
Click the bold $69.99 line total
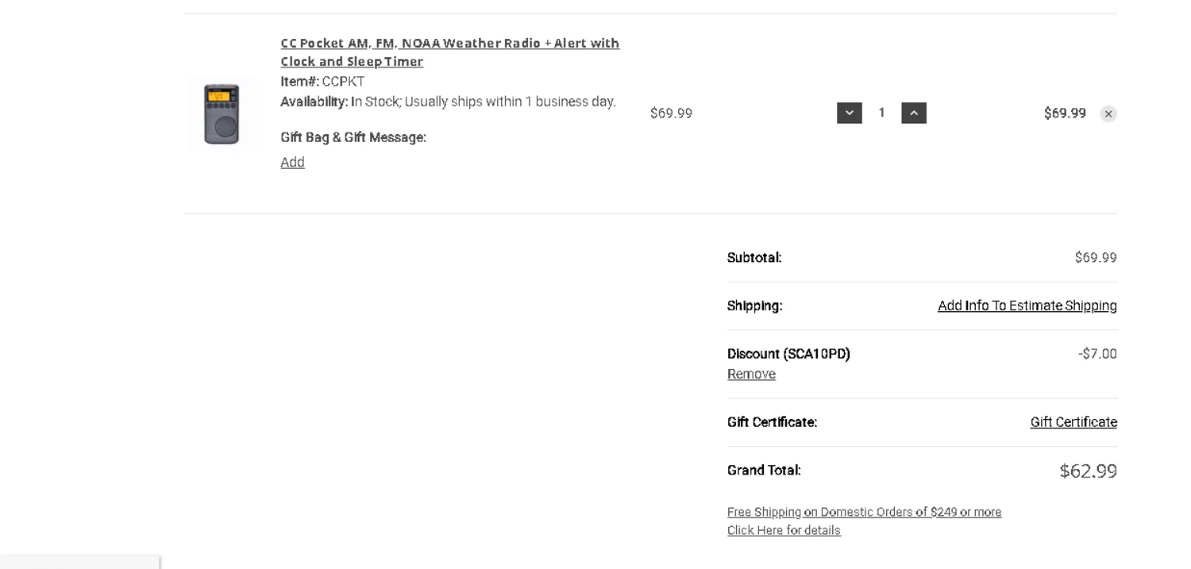click(1065, 113)
